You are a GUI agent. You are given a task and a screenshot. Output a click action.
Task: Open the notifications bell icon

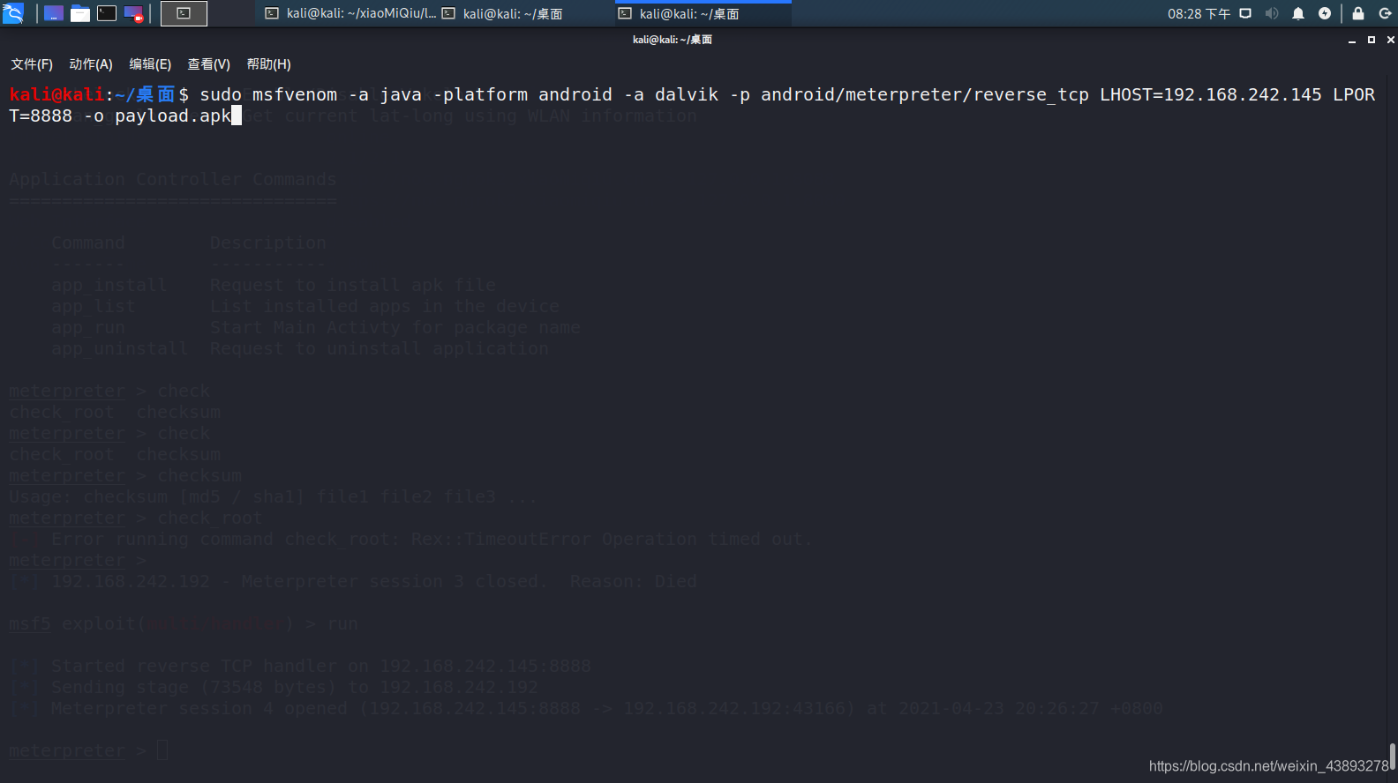[1298, 13]
